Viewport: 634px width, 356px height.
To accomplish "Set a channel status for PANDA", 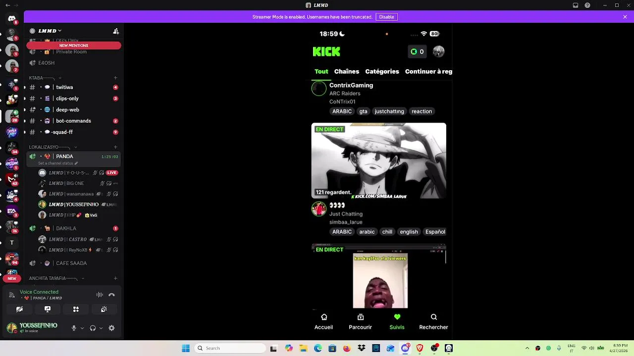I will (58, 163).
